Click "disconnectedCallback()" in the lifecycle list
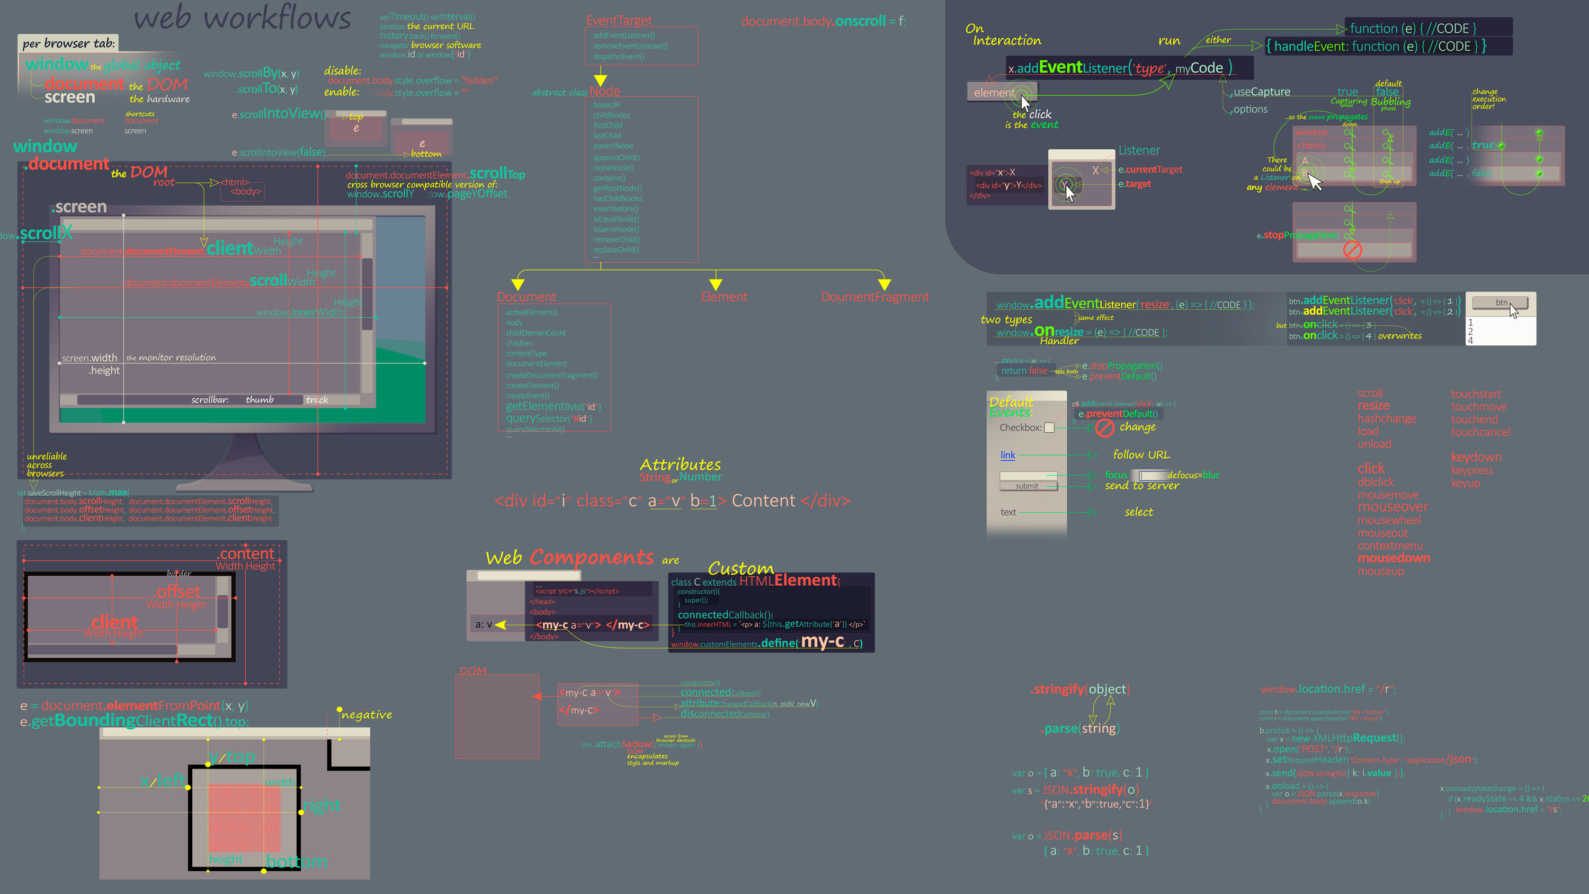Image resolution: width=1589 pixels, height=894 pixels. (724, 714)
